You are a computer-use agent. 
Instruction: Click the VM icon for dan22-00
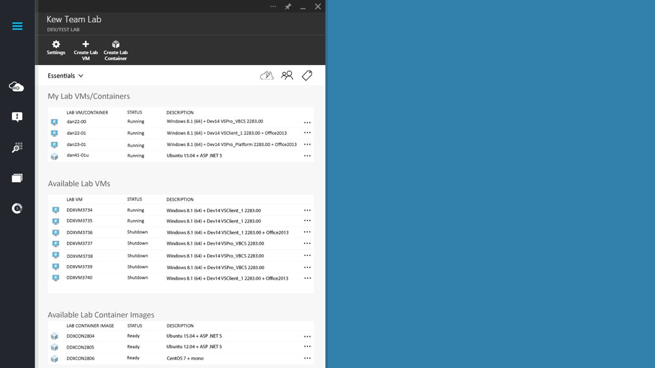coord(55,122)
